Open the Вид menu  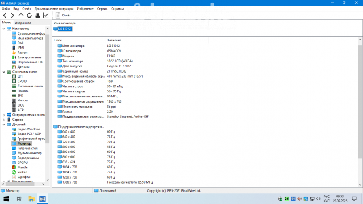tap(16, 9)
